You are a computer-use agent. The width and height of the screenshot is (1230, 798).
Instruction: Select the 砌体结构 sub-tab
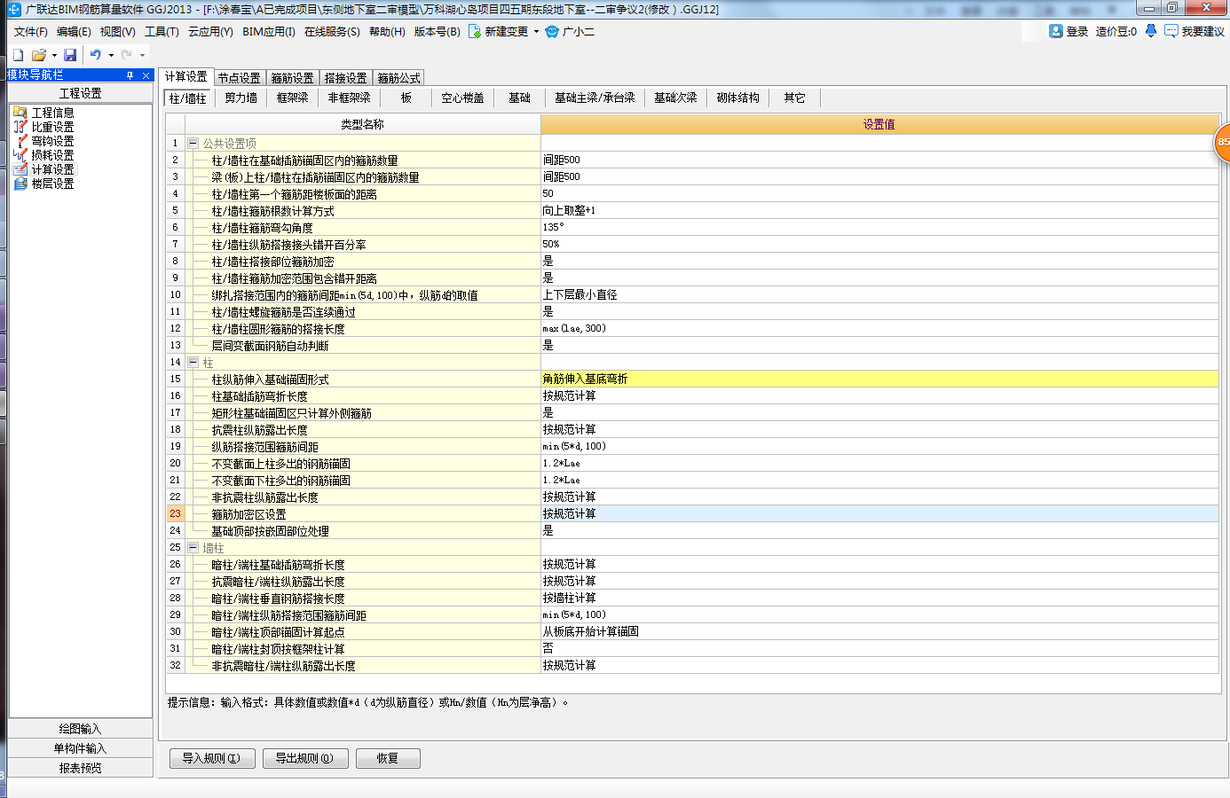[738, 98]
